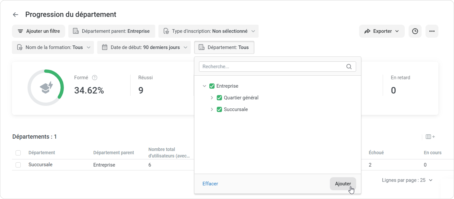The height and width of the screenshot is (199, 454).
Task: Click the help icon beside Formé
Action: 95,78
